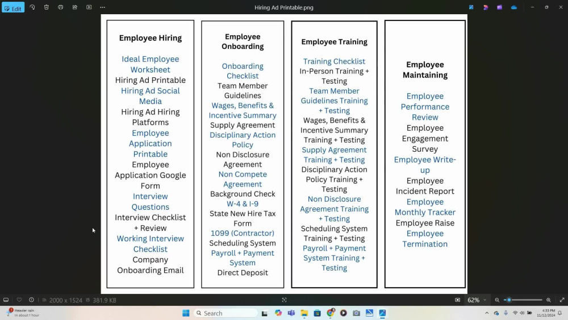Open the Photos app icon on the taskbar
The image size is (568, 320).
point(382,313)
